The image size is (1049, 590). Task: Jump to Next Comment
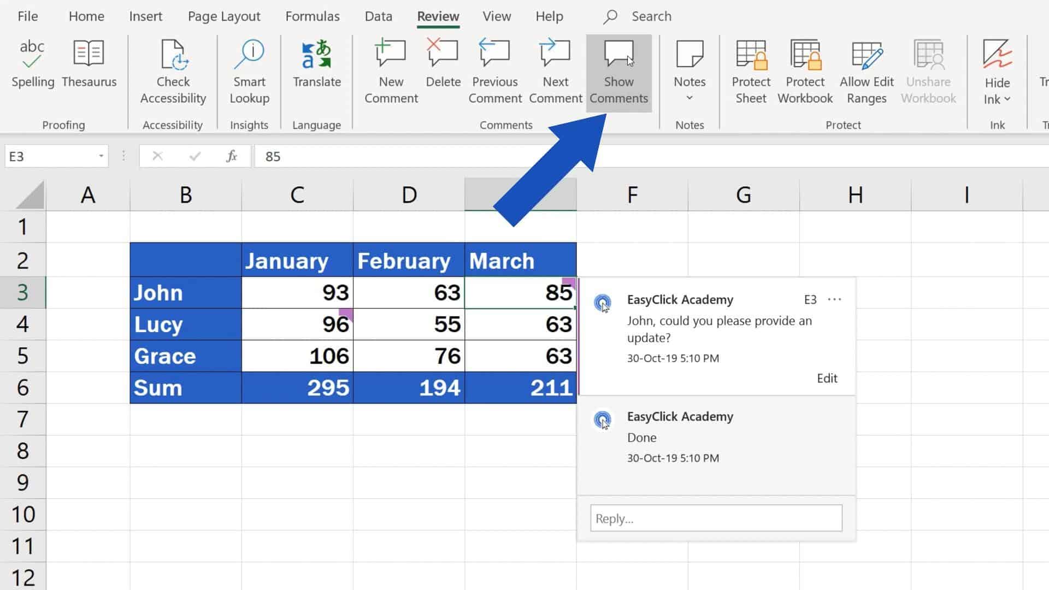pyautogui.click(x=556, y=72)
